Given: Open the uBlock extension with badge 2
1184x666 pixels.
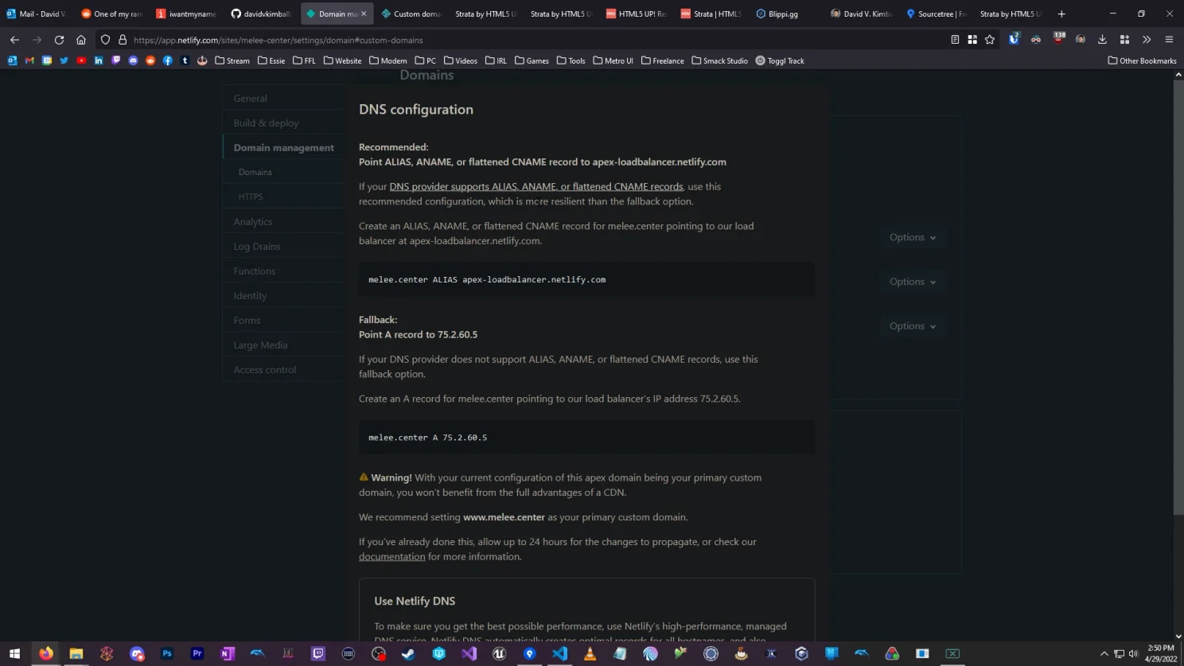Looking at the screenshot, I should click(x=1012, y=40).
